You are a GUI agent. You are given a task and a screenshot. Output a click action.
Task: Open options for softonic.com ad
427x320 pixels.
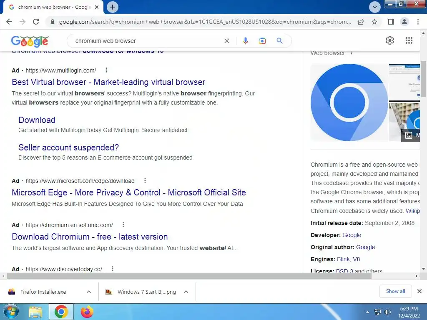coord(123,225)
